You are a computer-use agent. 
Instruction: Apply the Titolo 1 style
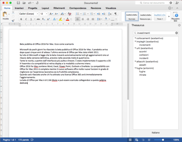[160, 17]
